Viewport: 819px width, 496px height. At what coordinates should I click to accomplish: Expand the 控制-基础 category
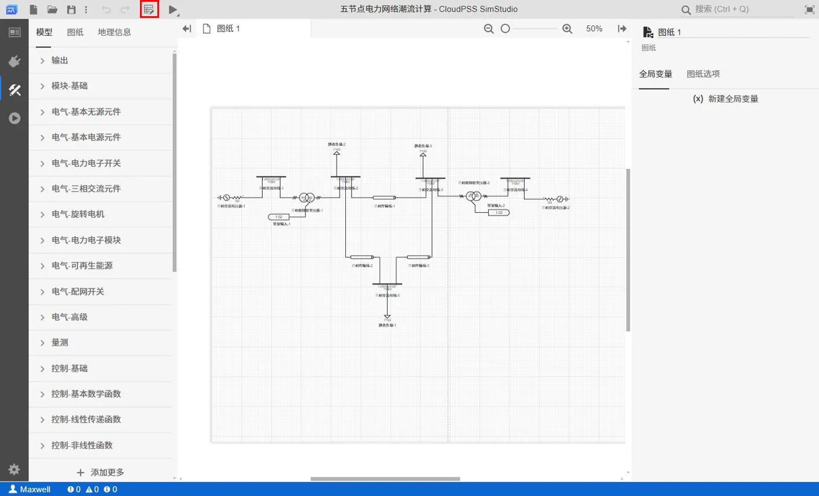[x=69, y=368]
